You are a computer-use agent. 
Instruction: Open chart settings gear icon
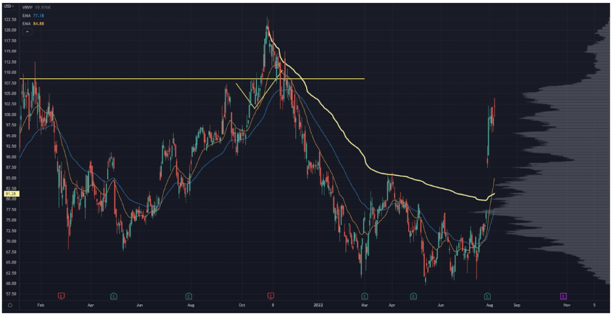10,305
